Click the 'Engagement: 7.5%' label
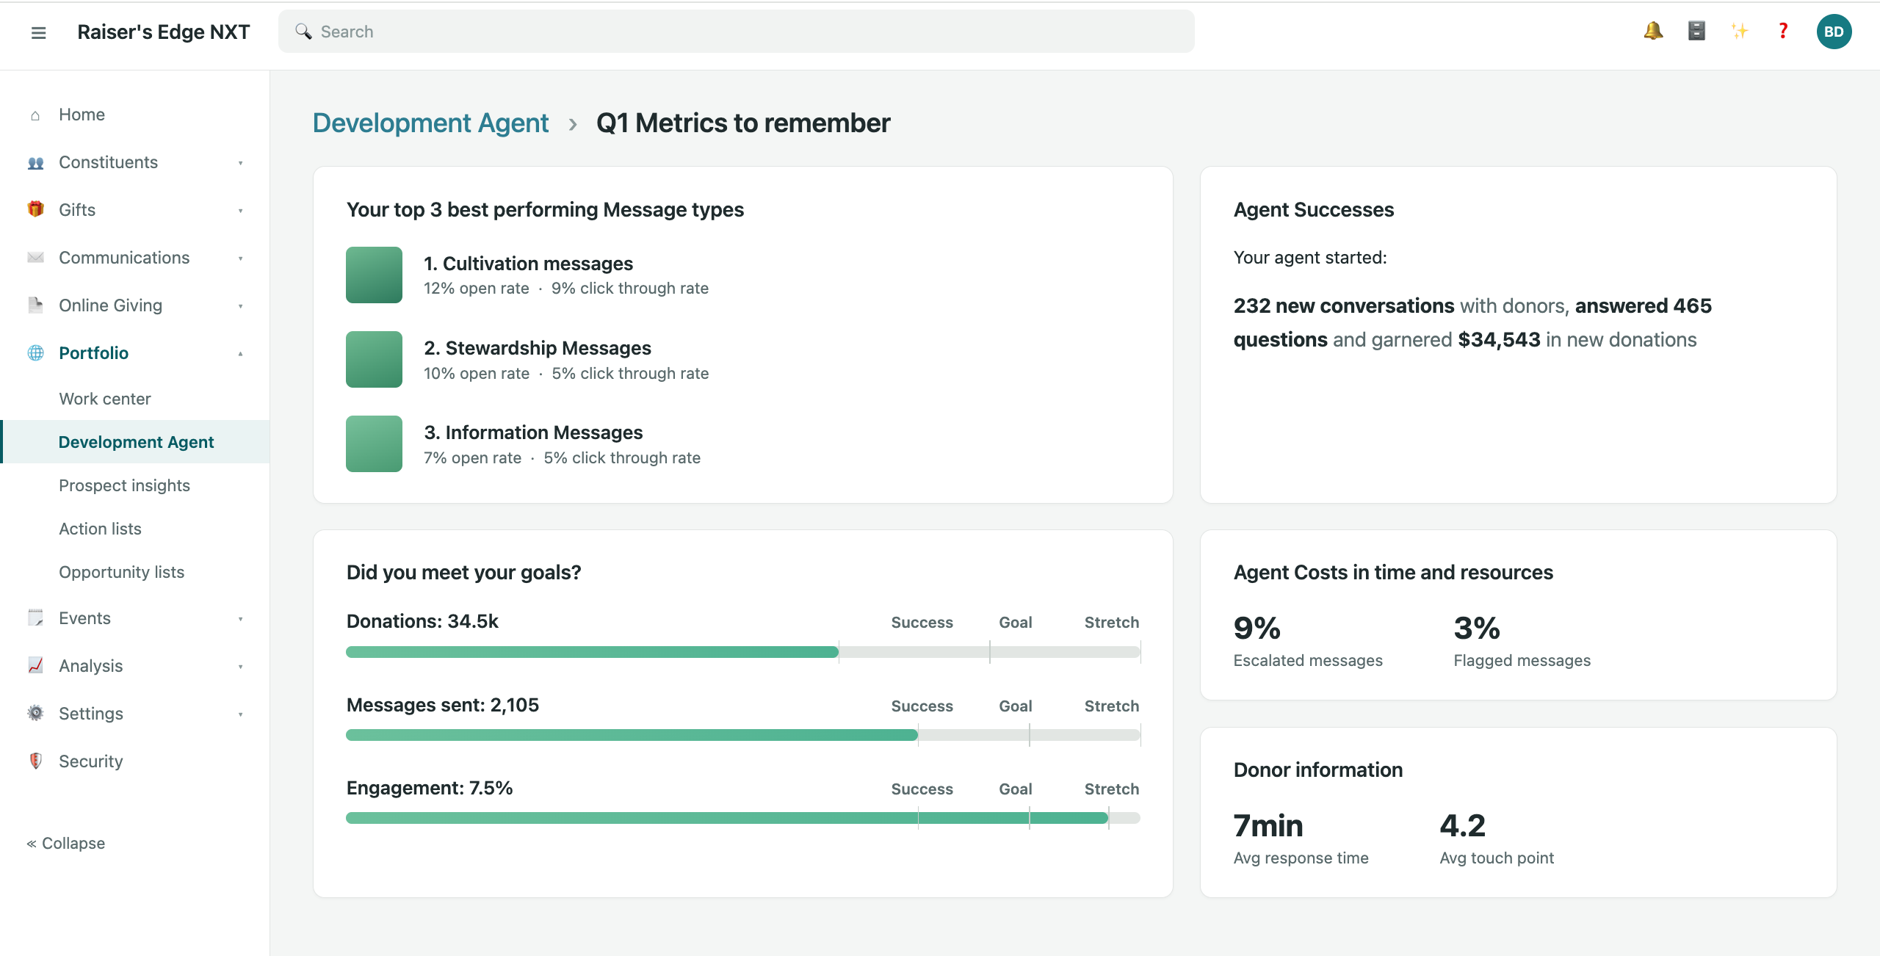Image resolution: width=1880 pixels, height=956 pixels. [x=430, y=788]
